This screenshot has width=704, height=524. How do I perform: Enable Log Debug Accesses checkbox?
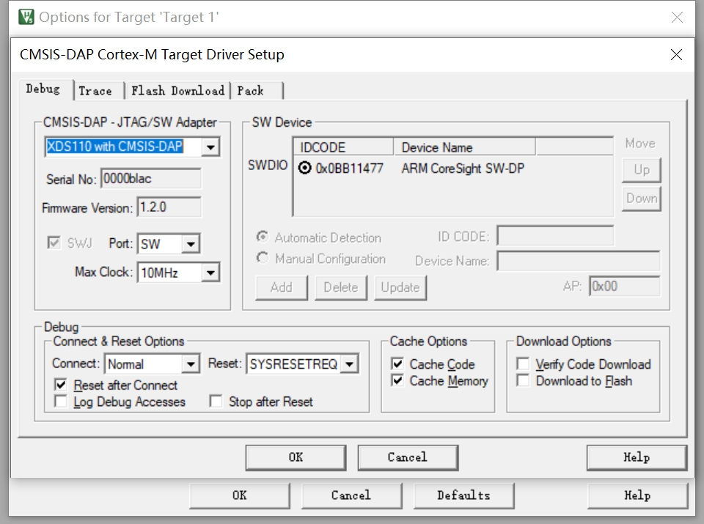(x=61, y=402)
